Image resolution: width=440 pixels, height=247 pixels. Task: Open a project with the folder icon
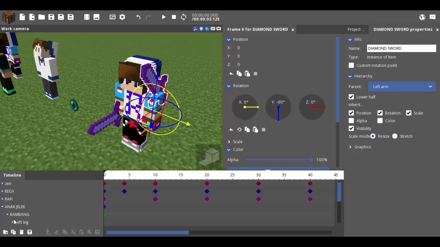point(42,17)
